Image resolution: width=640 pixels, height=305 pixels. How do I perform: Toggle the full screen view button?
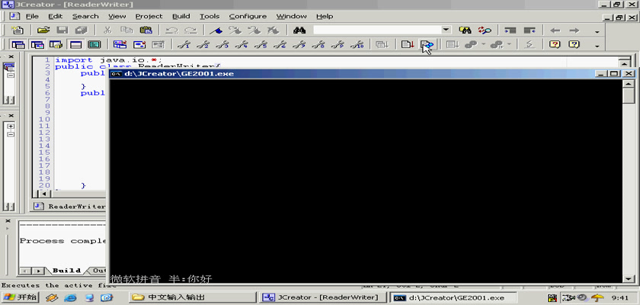pyautogui.click(x=94, y=44)
